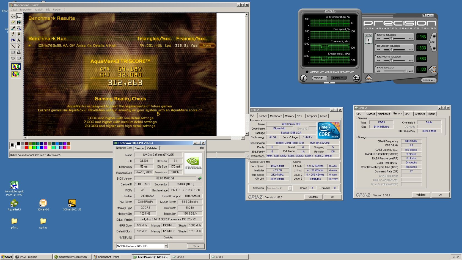Select the Free-Form Select tool in Paint

tap(13, 16)
